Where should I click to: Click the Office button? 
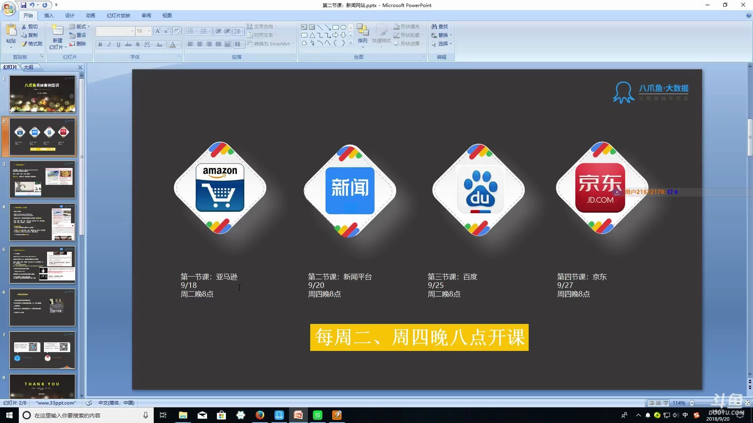click(9, 8)
